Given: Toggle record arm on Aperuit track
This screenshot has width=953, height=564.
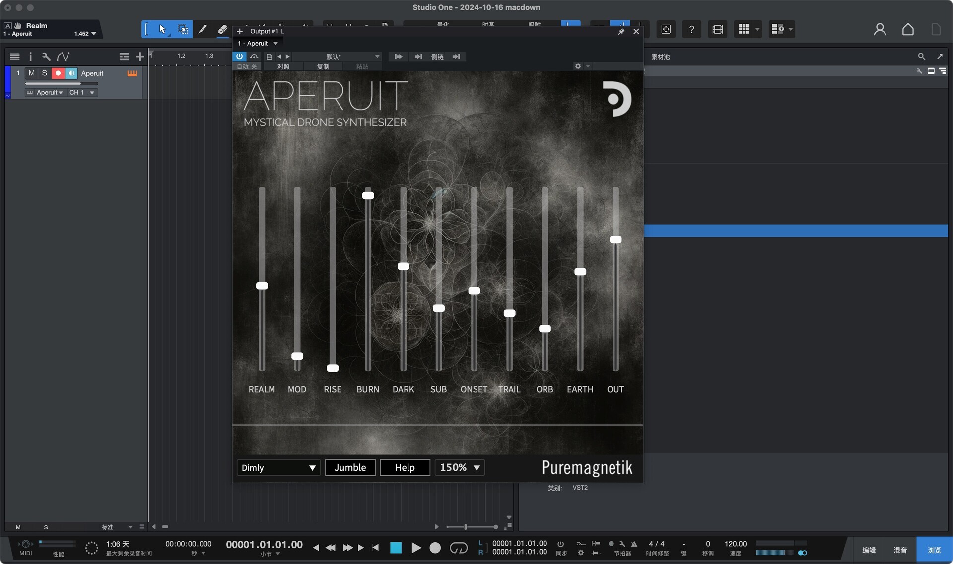Looking at the screenshot, I should (x=58, y=73).
